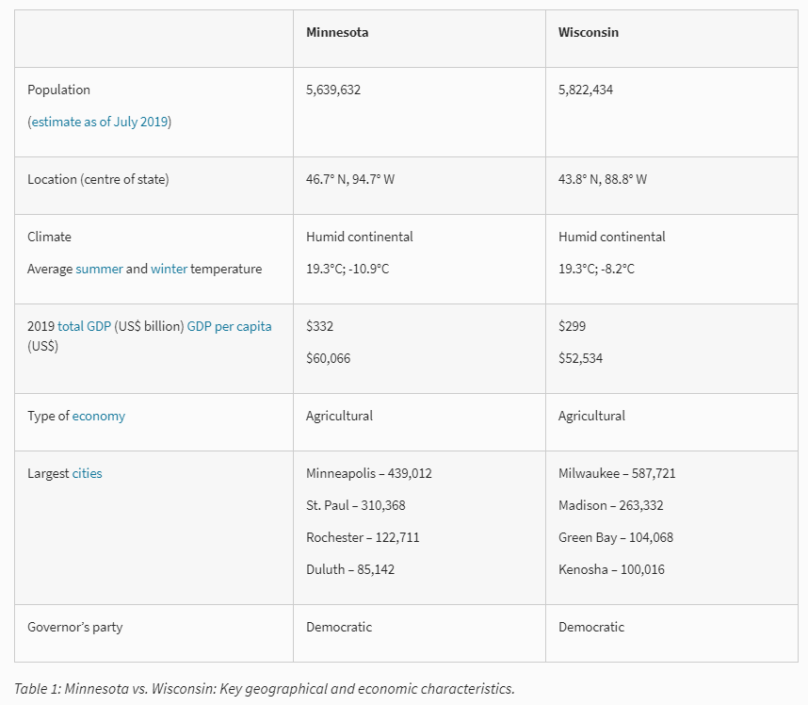Click Minnesota GDP per capita $60,066
Viewport: 808px width, 705px height.
(328, 358)
